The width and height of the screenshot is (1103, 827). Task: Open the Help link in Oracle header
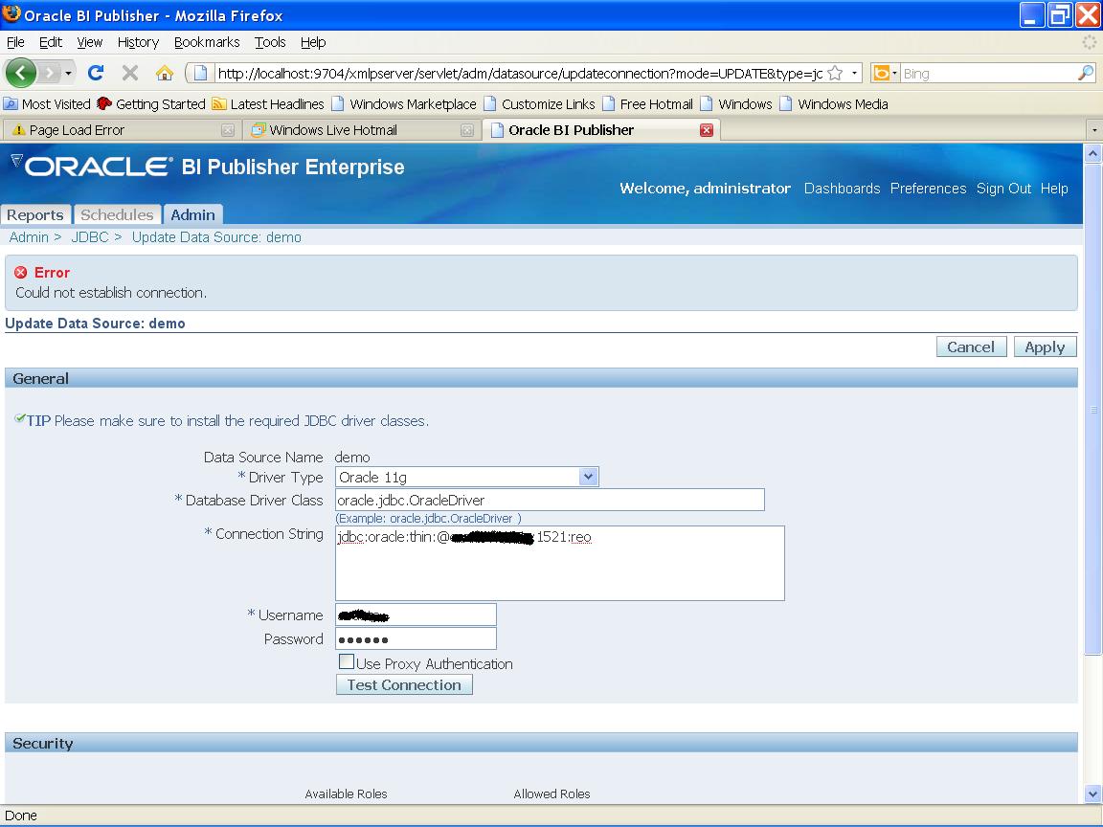[x=1054, y=189]
